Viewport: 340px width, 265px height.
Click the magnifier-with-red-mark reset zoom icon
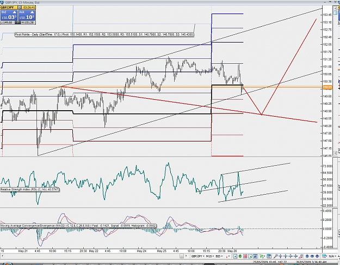[x=301, y=256]
